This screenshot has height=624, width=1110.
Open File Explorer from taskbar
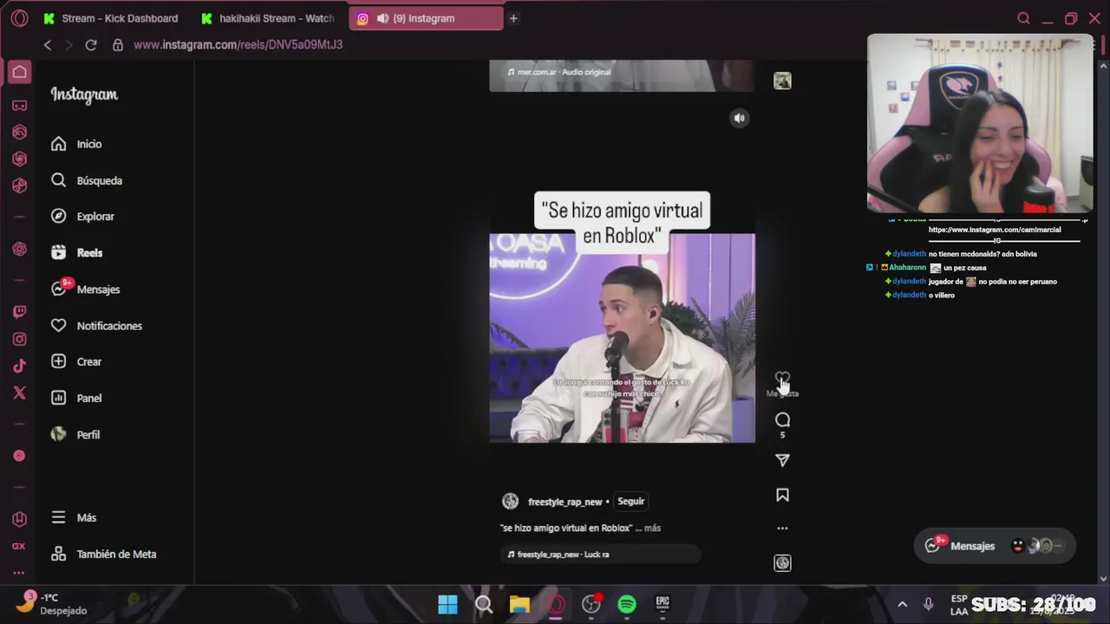(519, 605)
